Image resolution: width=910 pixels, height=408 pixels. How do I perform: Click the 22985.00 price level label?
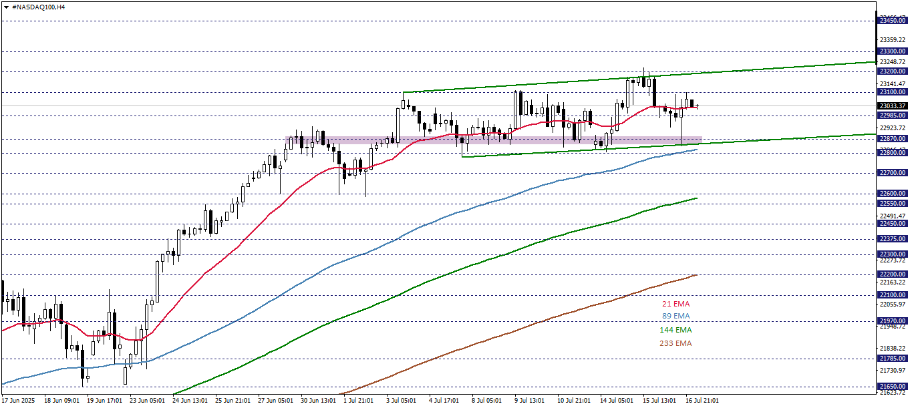pyautogui.click(x=893, y=115)
